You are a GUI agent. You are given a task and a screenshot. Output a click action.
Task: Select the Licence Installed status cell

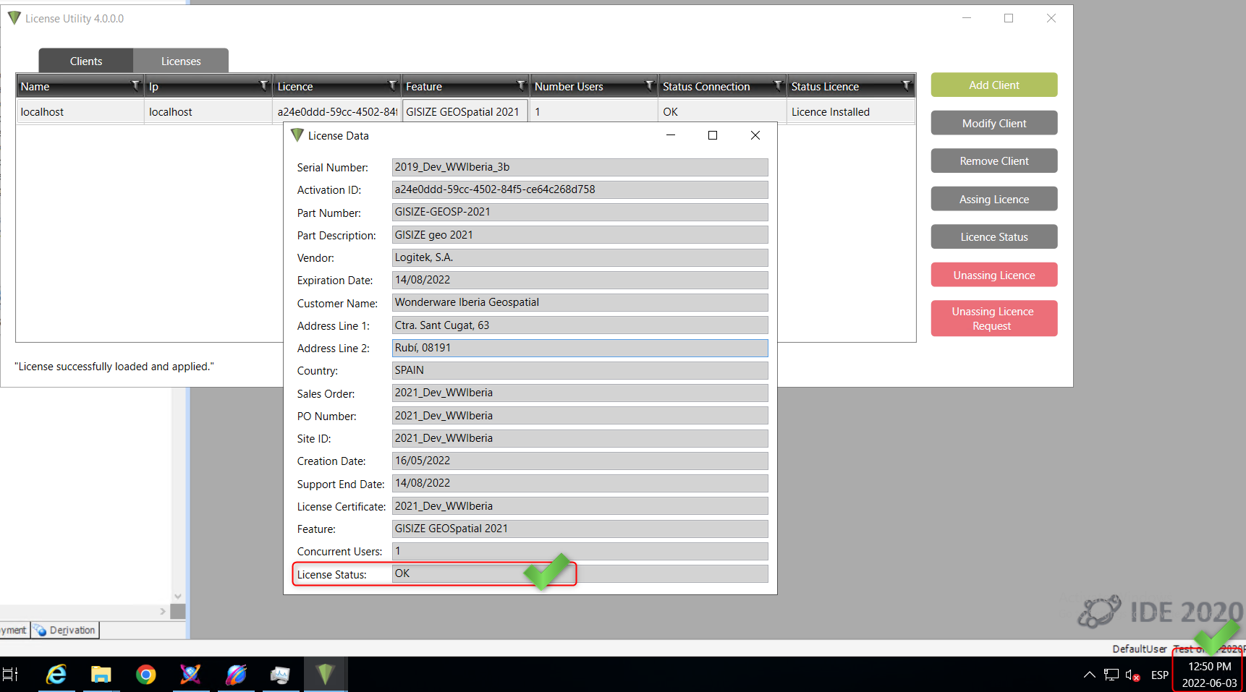tap(851, 111)
